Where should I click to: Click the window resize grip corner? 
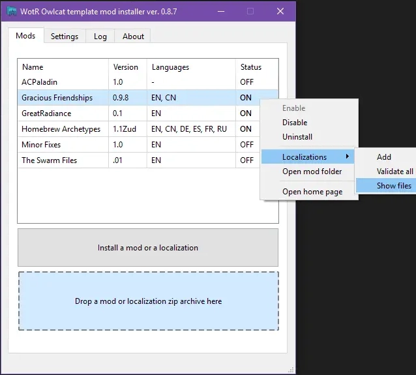click(291, 370)
